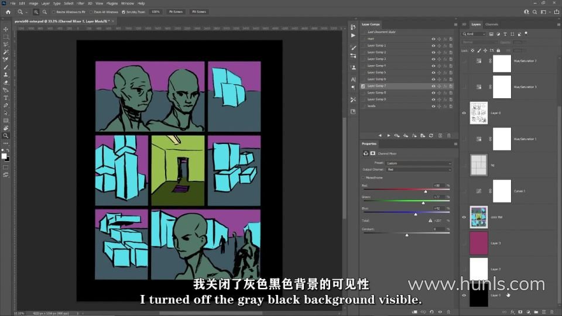The height and width of the screenshot is (316, 562).
Task: Click the Fill Screen button
Action: click(x=199, y=12)
